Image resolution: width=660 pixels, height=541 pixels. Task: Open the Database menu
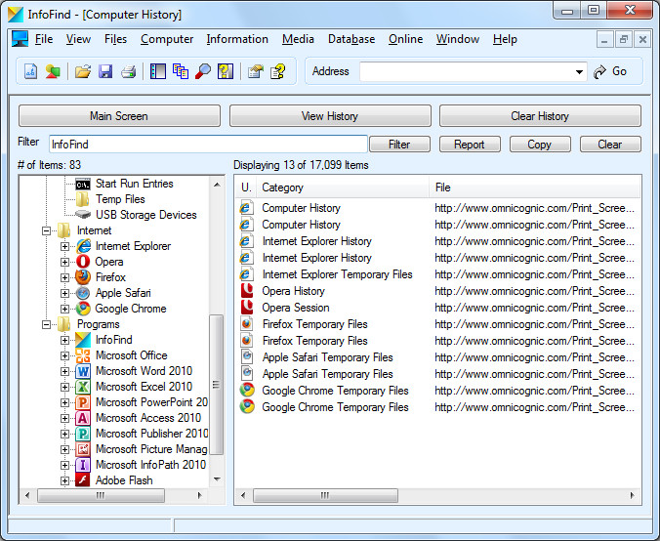pos(351,39)
